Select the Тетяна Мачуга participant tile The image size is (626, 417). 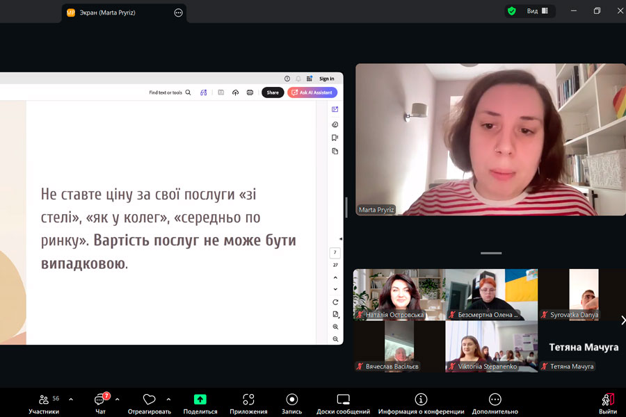click(582, 346)
